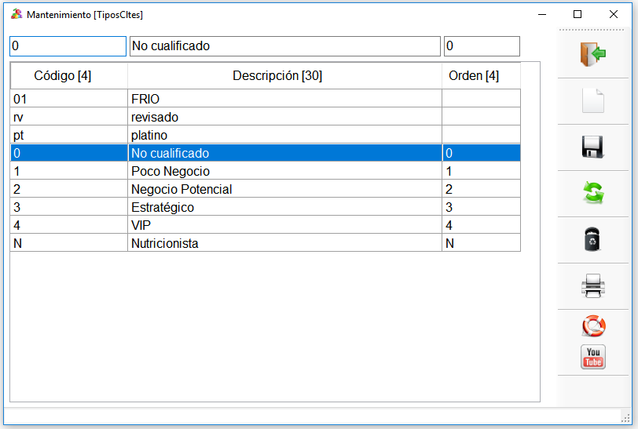Maximize the Mantenimiento window
This screenshot has width=638, height=429.
[577, 14]
